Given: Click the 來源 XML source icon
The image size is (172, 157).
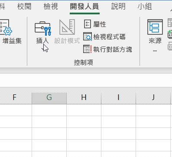Looking at the screenshot, I should (155, 27).
